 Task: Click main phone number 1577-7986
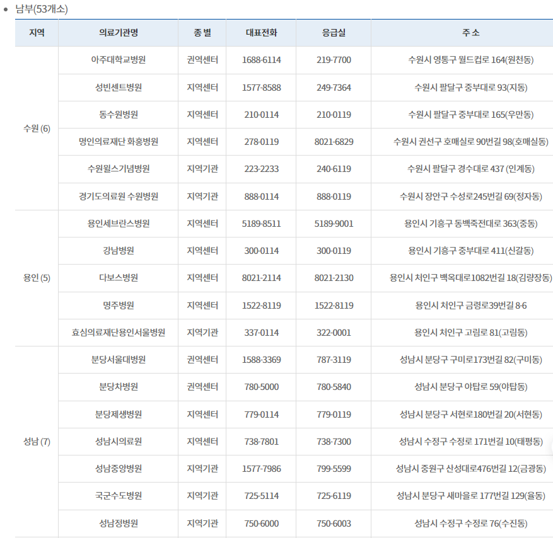coord(261,469)
